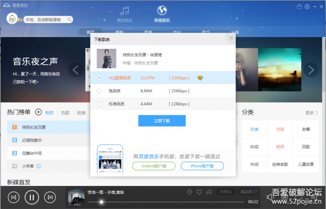Pause the current song

click(x=32, y=197)
